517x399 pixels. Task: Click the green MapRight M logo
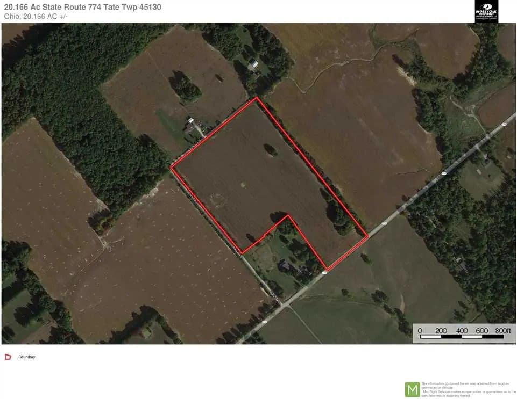(x=412, y=390)
